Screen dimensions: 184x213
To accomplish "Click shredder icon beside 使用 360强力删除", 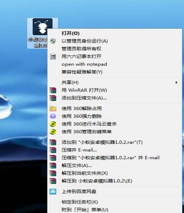I will pos(53,116).
